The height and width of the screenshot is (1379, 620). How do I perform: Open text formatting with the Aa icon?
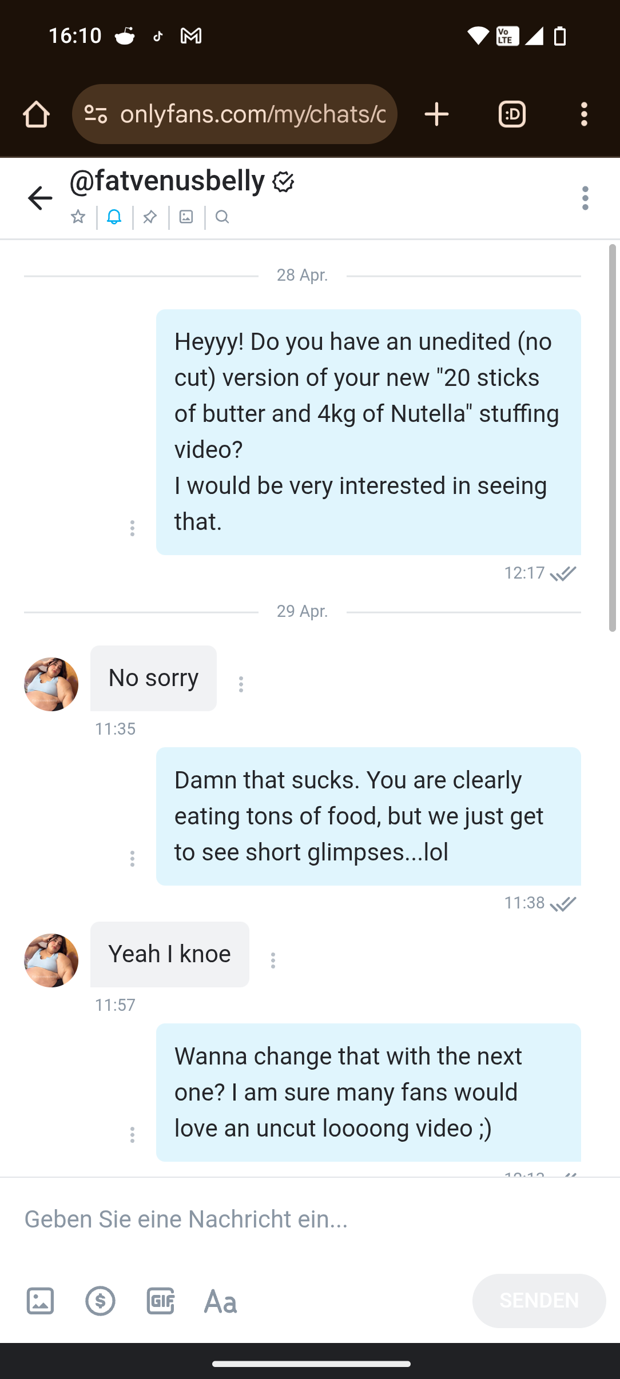point(221,1302)
